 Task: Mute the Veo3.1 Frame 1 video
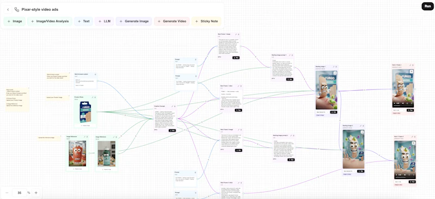[403, 103]
